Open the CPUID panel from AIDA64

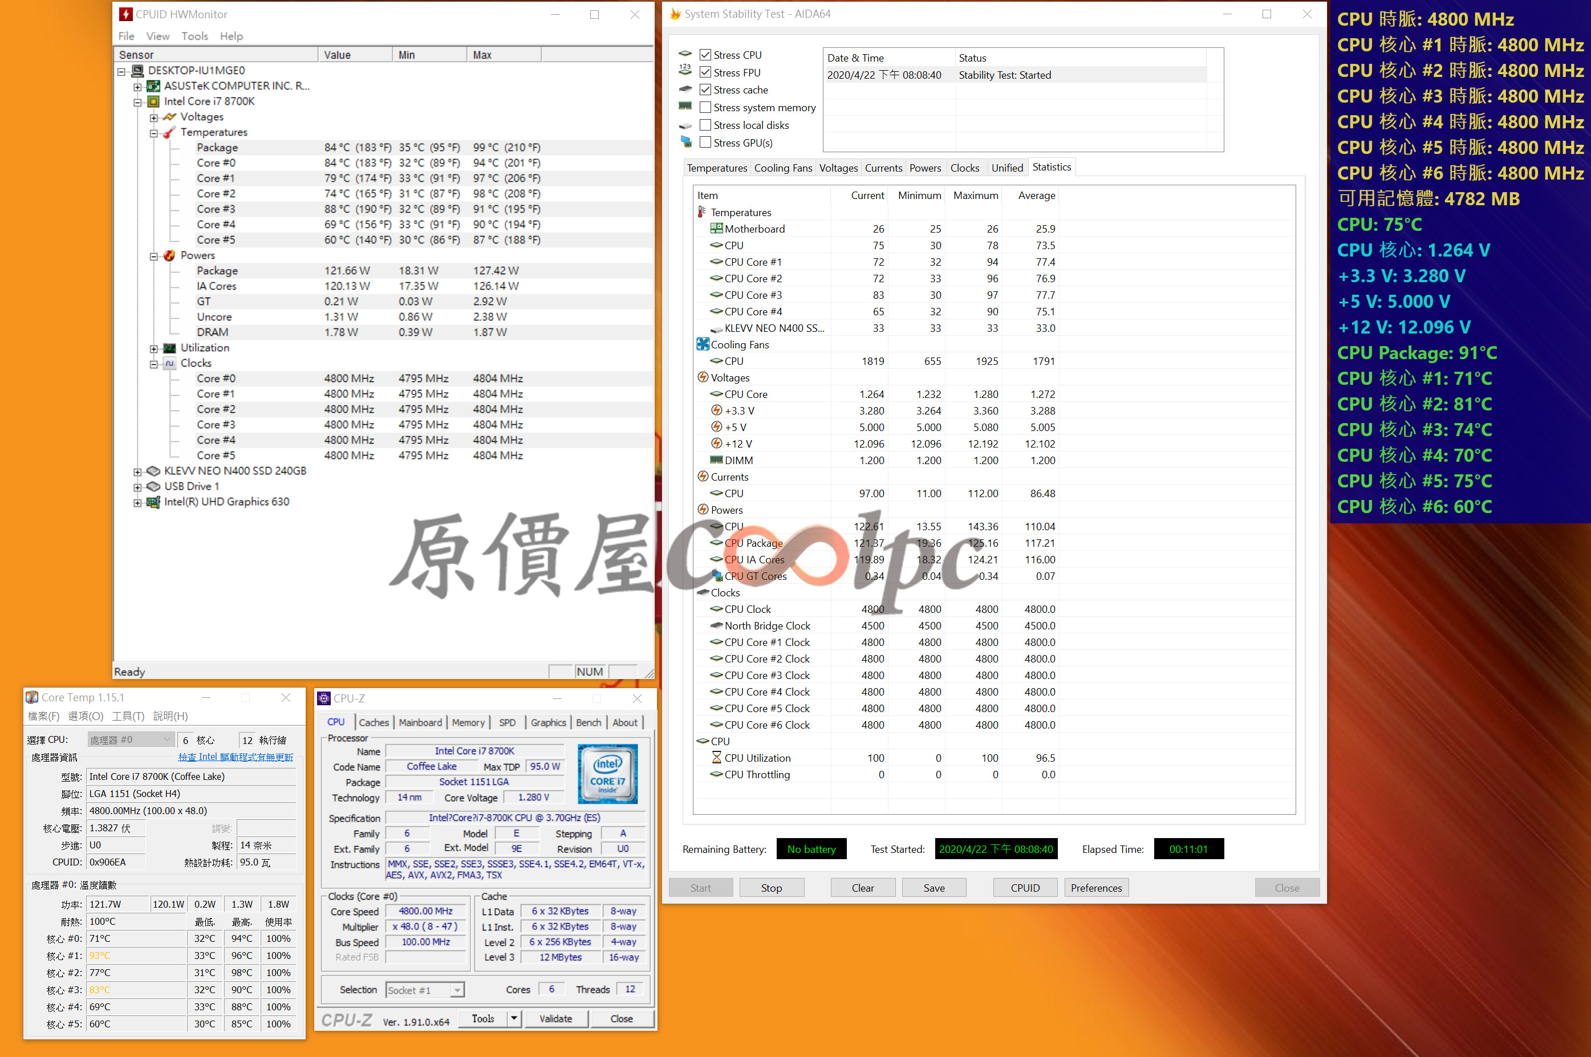pyautogui.click(x=1025, y=887)
